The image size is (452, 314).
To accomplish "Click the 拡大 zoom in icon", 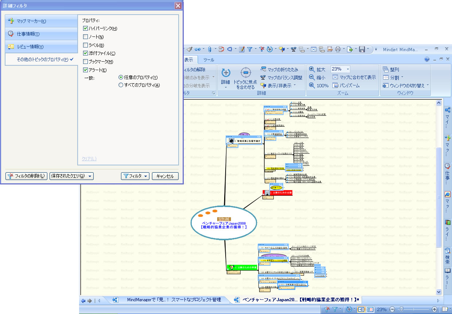I will 312,69.
